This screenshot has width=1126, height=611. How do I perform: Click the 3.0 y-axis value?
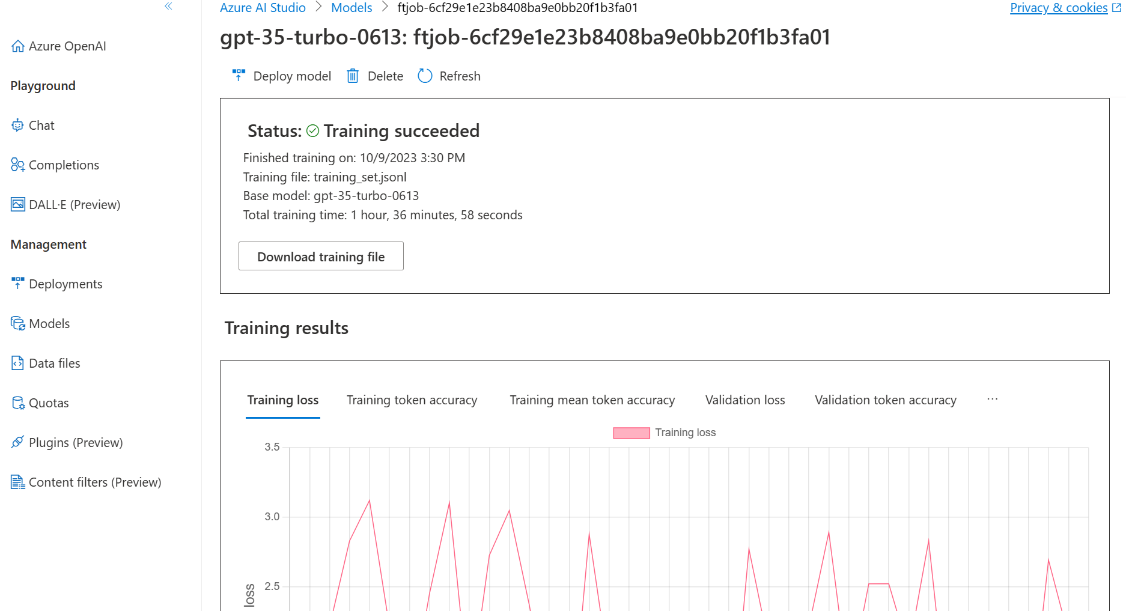(x=272, y=517)
